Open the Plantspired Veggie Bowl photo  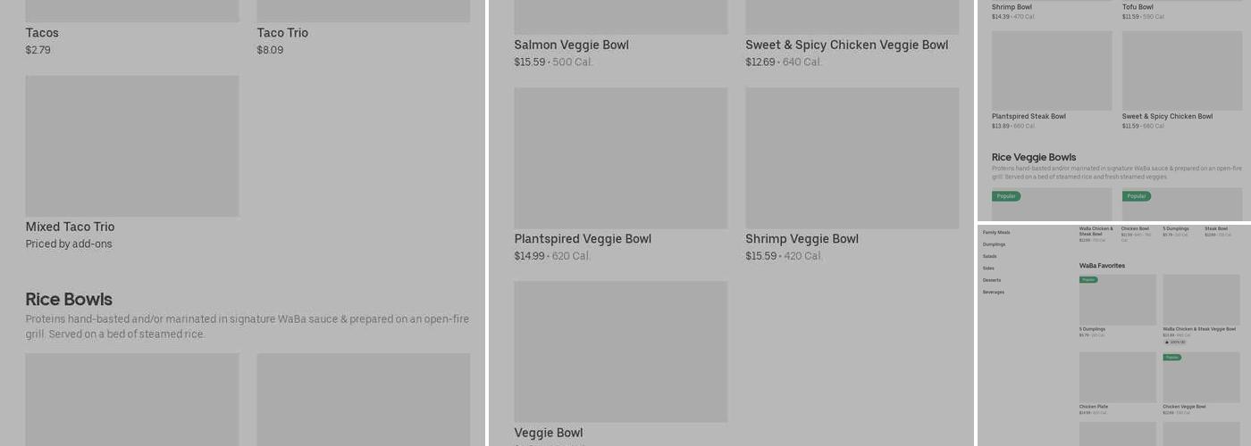620,158
